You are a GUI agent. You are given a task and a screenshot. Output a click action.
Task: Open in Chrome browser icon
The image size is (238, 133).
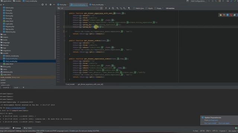[221, 15]
